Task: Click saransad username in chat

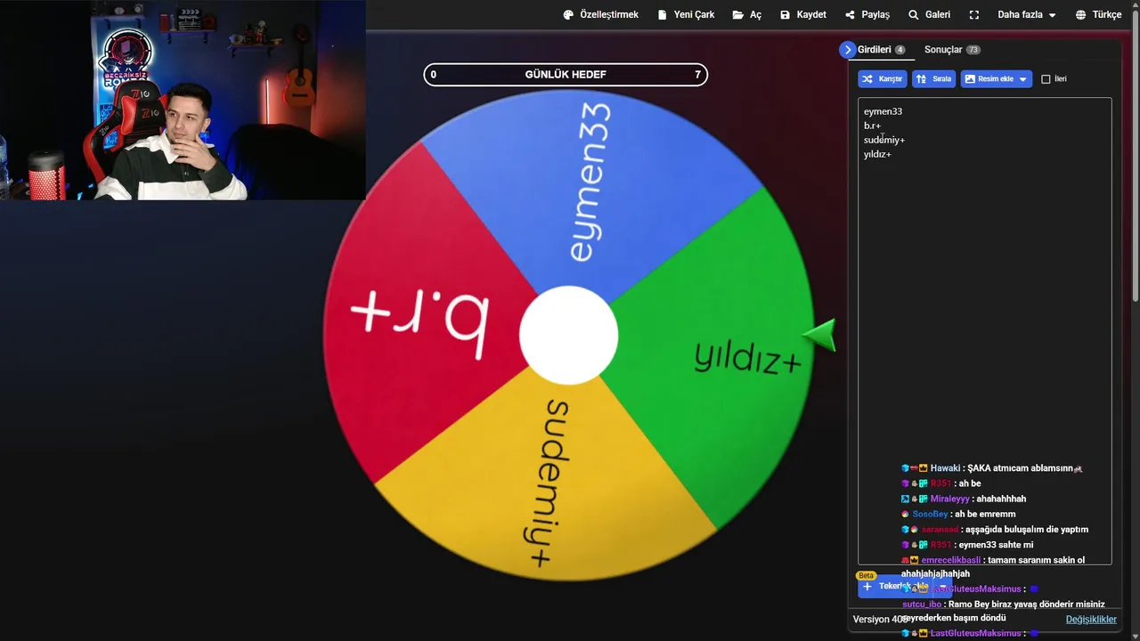Action: [940, 529]
